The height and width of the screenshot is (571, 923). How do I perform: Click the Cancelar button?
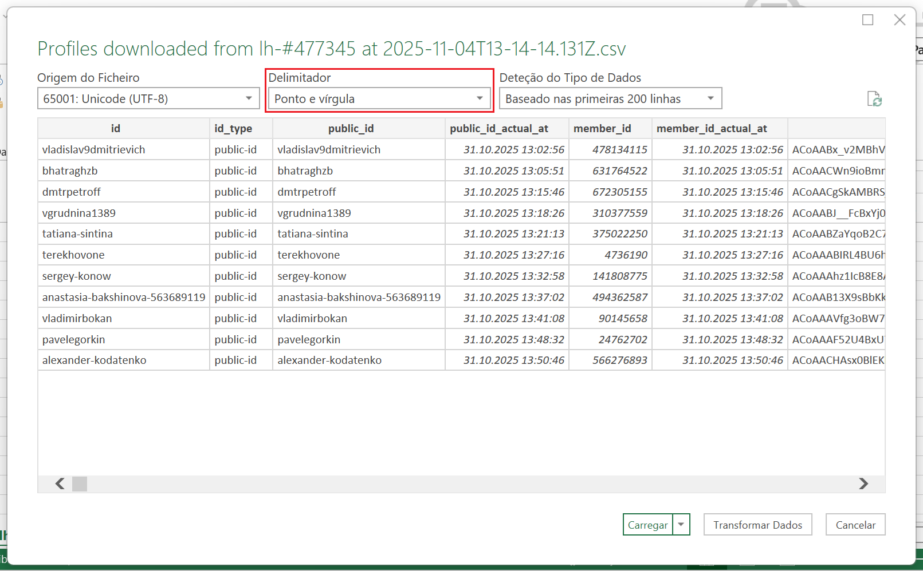tap(855, 525)
